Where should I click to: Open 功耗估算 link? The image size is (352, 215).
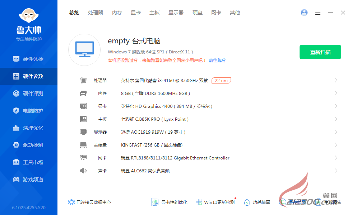(261, 202)
